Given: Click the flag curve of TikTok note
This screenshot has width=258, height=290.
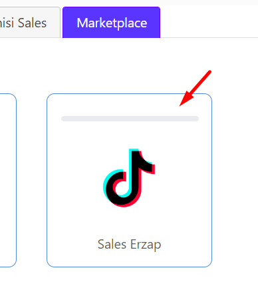Looking at the screenshot, I should click(146, 162).
